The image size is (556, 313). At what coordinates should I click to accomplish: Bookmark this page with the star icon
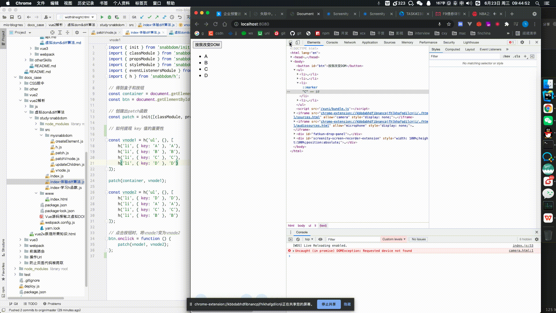pyautogui.click(x=449, y=24)
